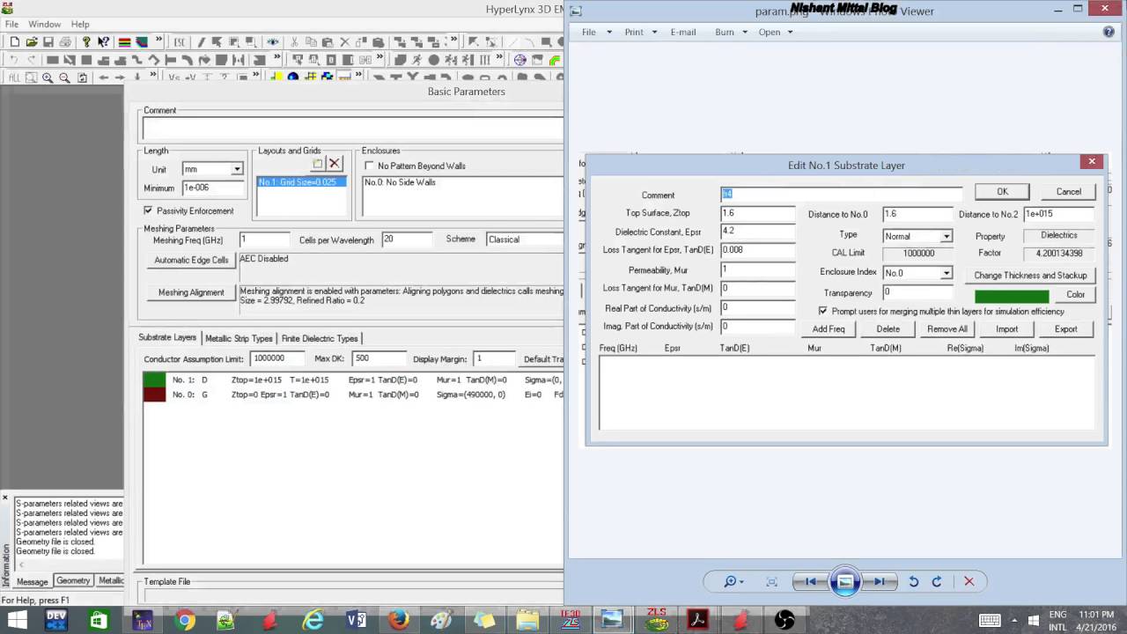Image resolution: width=1127 pixels, height=634 pixels.
Task: Click the Meshing Alignment button
Action: pos(191,292)
